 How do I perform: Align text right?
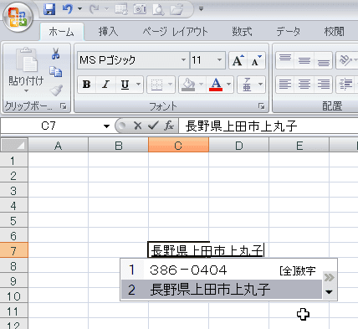[323, 84]
